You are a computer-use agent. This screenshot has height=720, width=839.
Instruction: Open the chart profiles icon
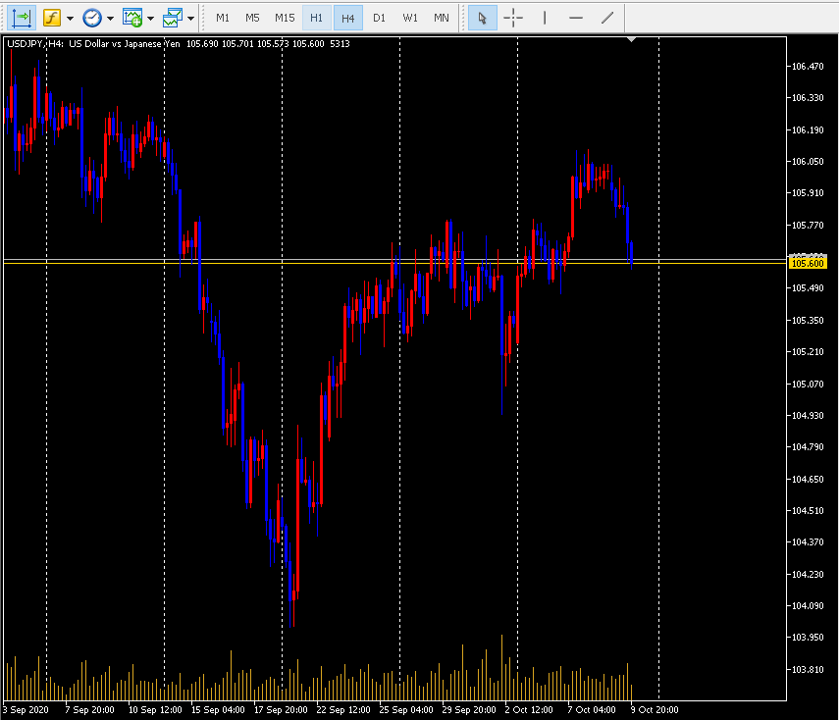(173, 18)
